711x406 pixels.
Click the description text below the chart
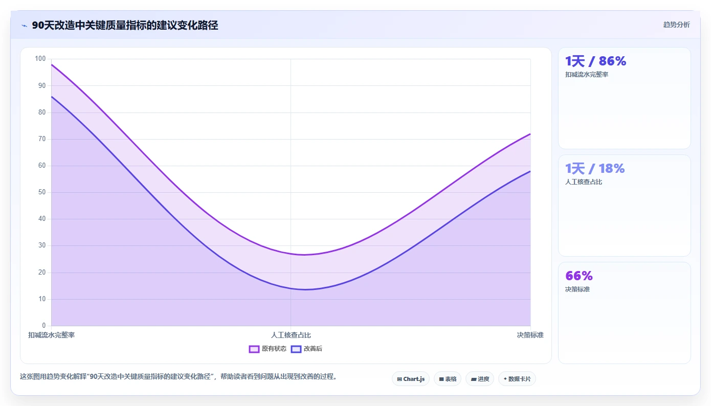click(179, 376)
